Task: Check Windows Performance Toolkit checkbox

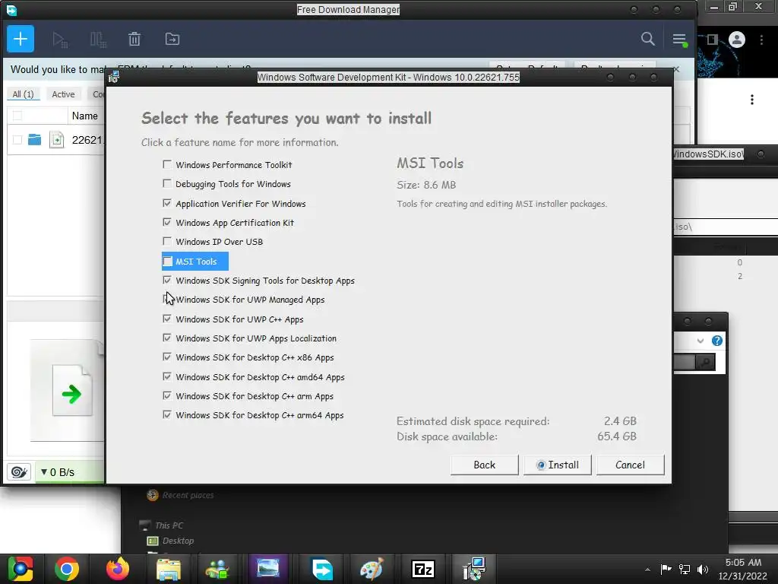Action: (x=167, y=164)
